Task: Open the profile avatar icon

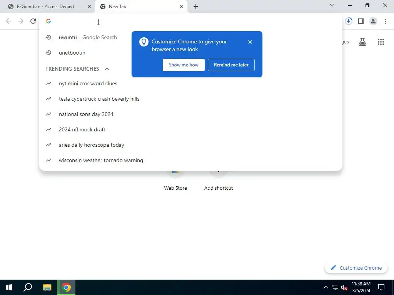Action: [x=373, y=22]
